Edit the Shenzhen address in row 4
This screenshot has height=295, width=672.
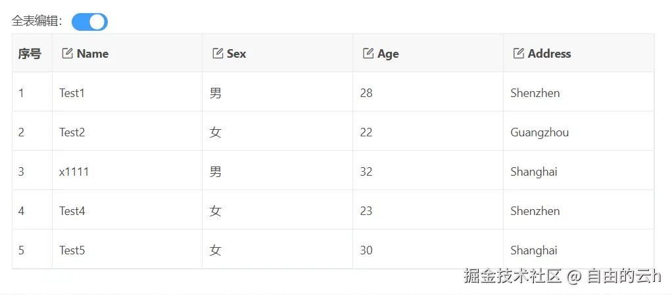point(579,210)
